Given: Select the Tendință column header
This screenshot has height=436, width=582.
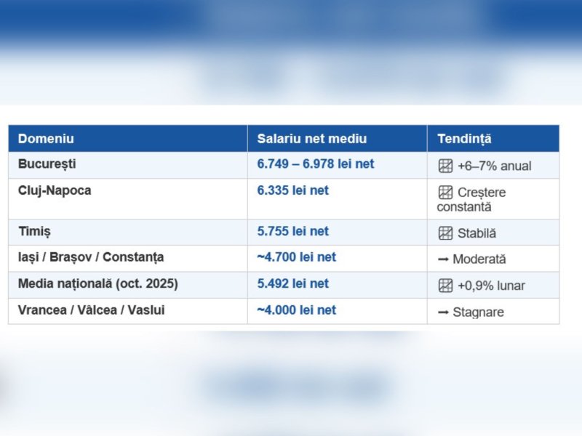Looking at the screenshot, I should (x=464, y=139).
